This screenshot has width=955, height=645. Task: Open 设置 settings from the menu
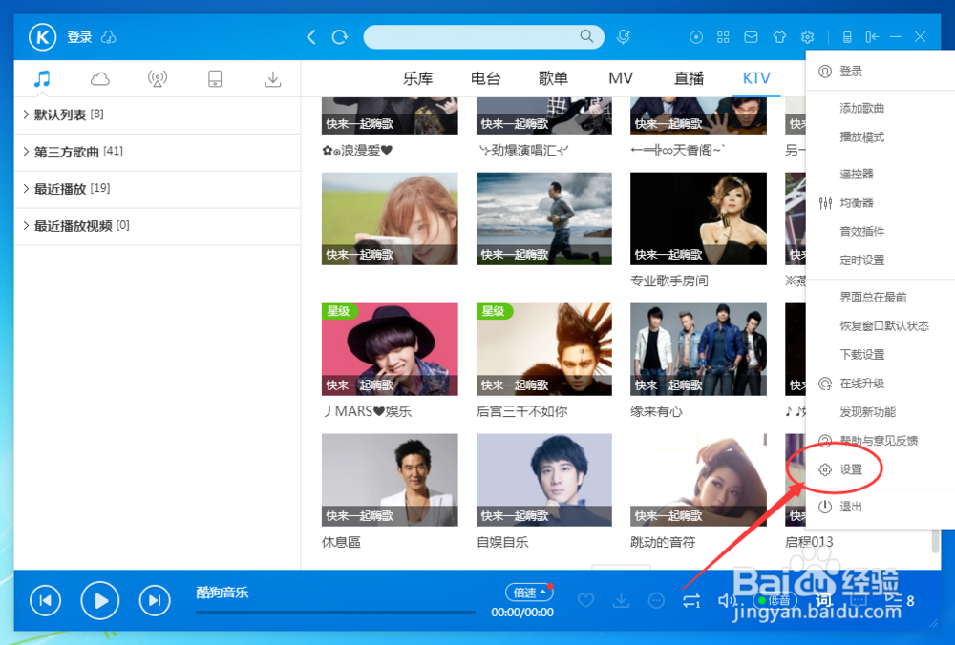851,469
